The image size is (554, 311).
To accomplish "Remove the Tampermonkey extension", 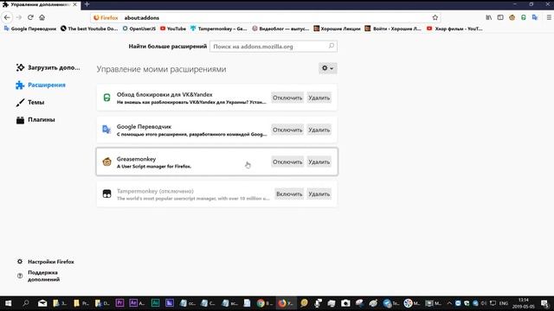I will tap(319, 194).
